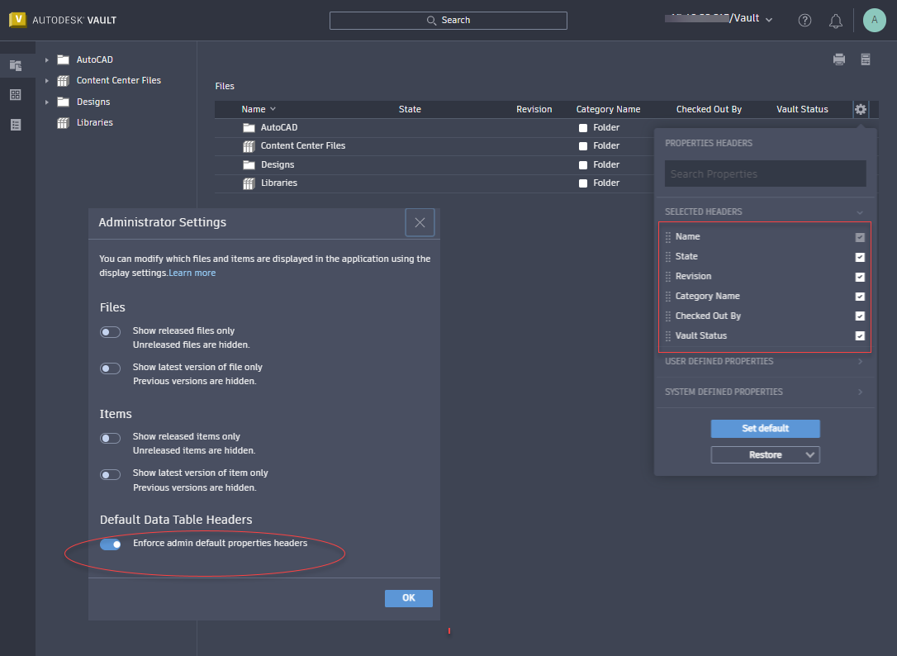Click the OK button in Administrator Settings
Viewport: 897px width, 656px height.
tap(409, 598)
